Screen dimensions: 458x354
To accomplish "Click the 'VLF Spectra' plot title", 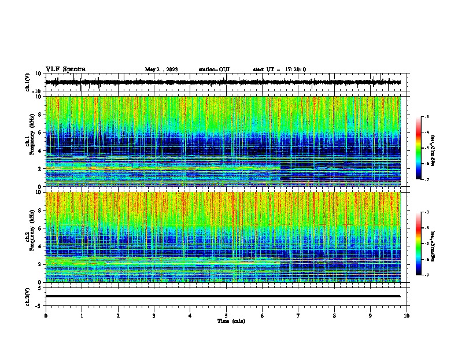I will tap(65, 69).
